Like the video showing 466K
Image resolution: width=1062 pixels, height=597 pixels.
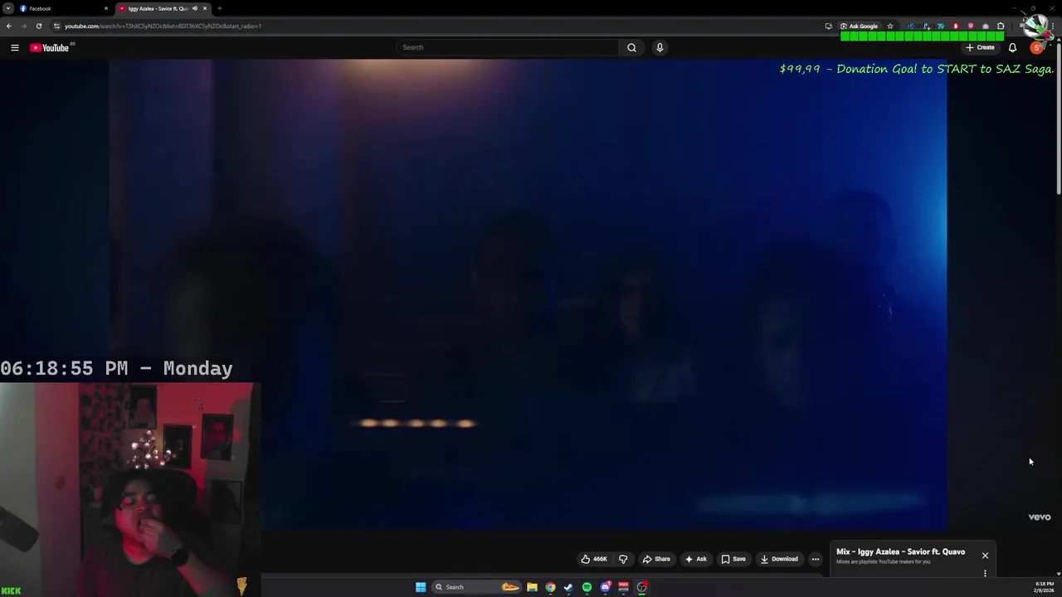tap(594, 559)
